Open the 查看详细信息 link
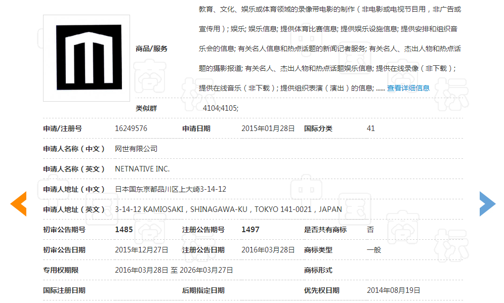The image size is (504, 303). 408,88
